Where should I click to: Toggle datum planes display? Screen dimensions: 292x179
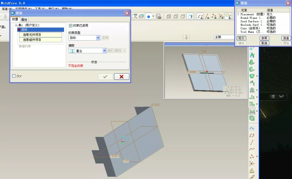coord(200,16)
